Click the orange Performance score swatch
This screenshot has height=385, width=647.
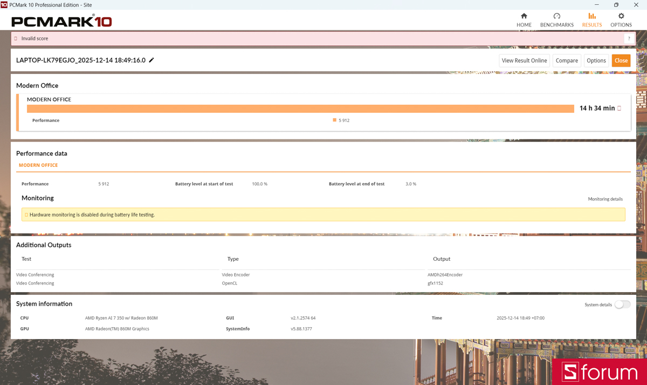coord(335,120)
